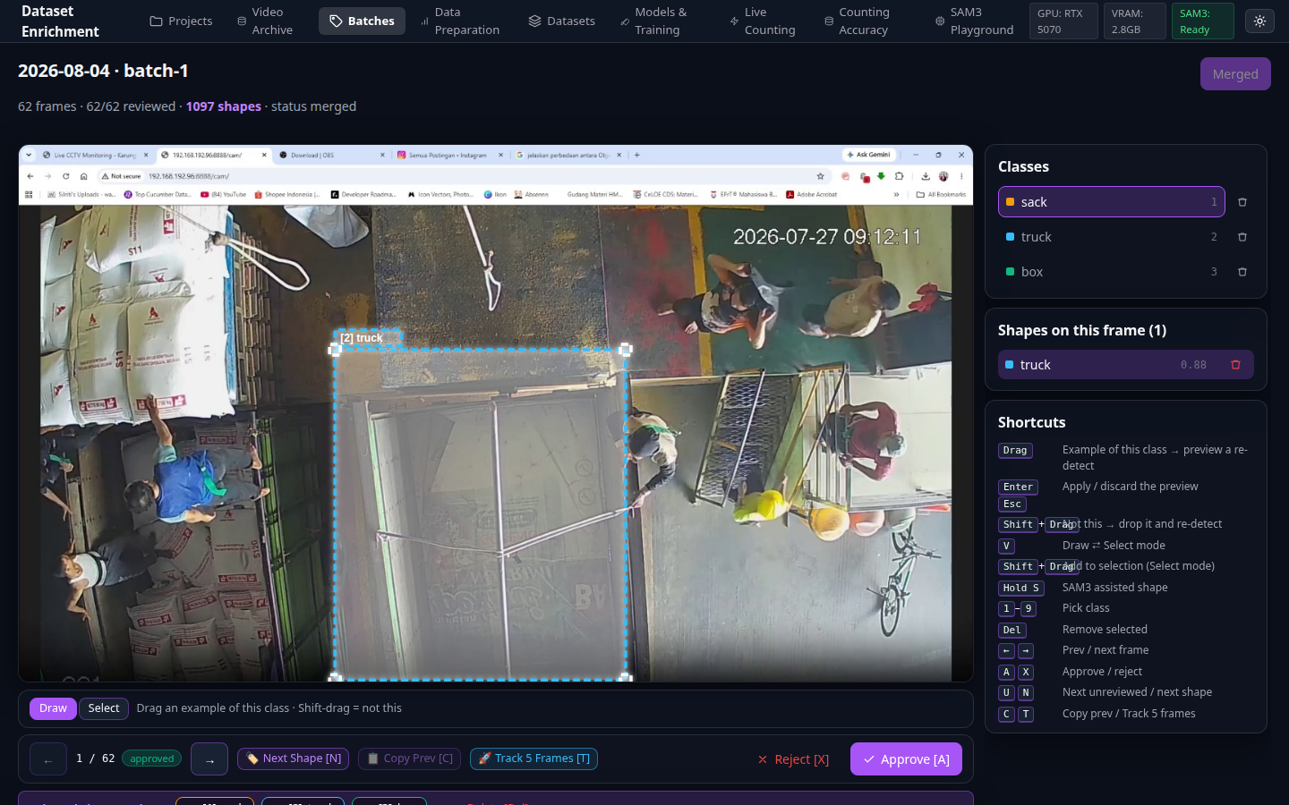Image resolution: width=1289 pixels, height=805 pixels.
Task: Click the GPU: RTX 5070 indicator
Action: point(1063,21)
